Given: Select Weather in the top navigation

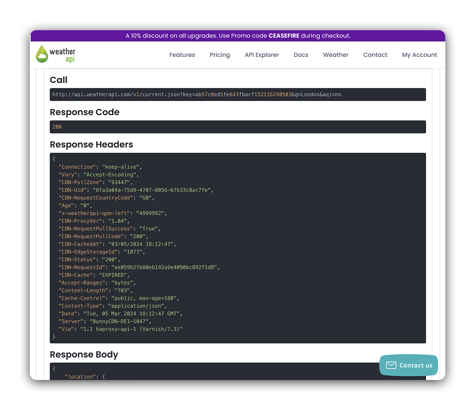Looking at the screenshot, I should [x=335, y=55].
